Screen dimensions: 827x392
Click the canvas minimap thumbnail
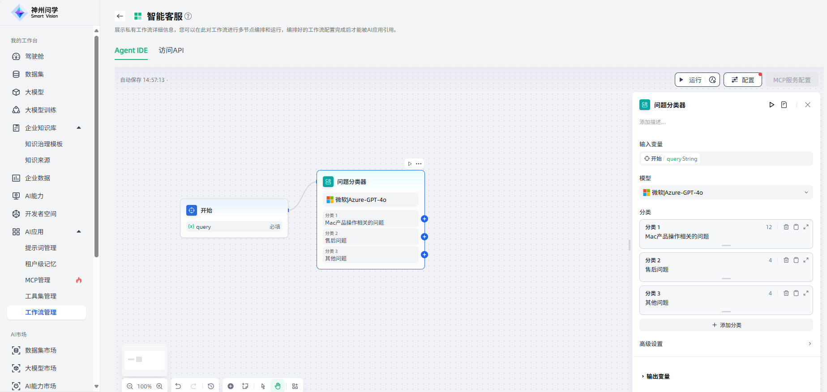coord(145,360)
